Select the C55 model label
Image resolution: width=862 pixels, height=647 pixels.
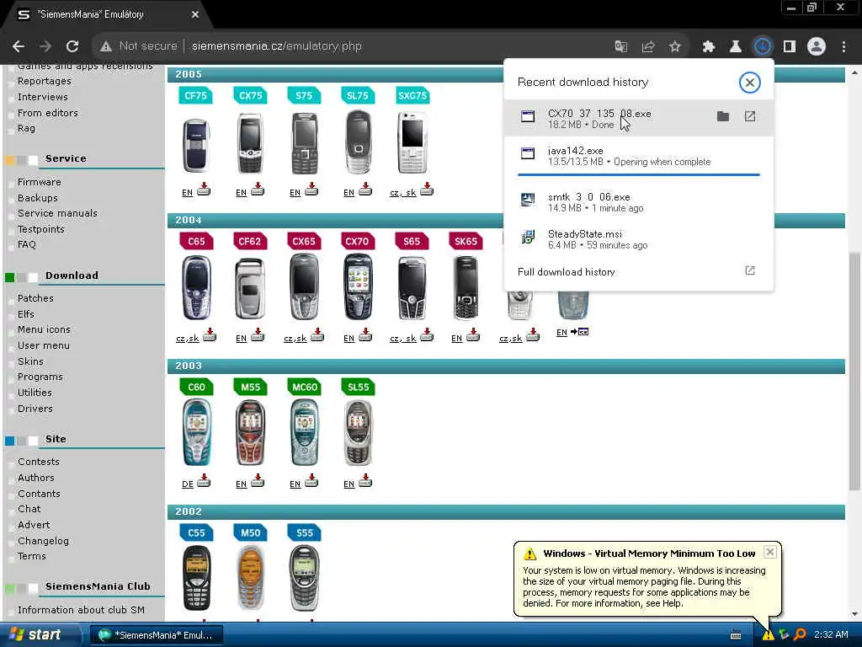coord(196,532)
